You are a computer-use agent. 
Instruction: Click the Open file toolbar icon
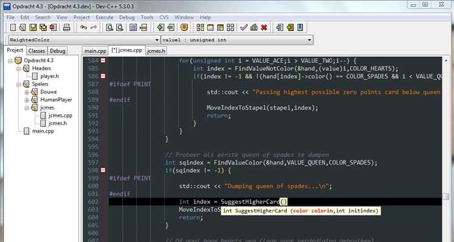[x=22, y=27]
